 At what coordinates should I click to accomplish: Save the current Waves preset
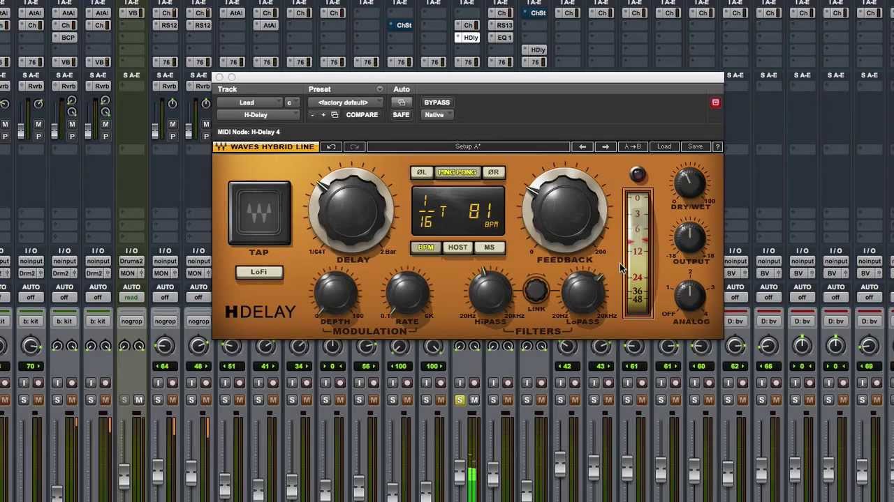point(695,146)
